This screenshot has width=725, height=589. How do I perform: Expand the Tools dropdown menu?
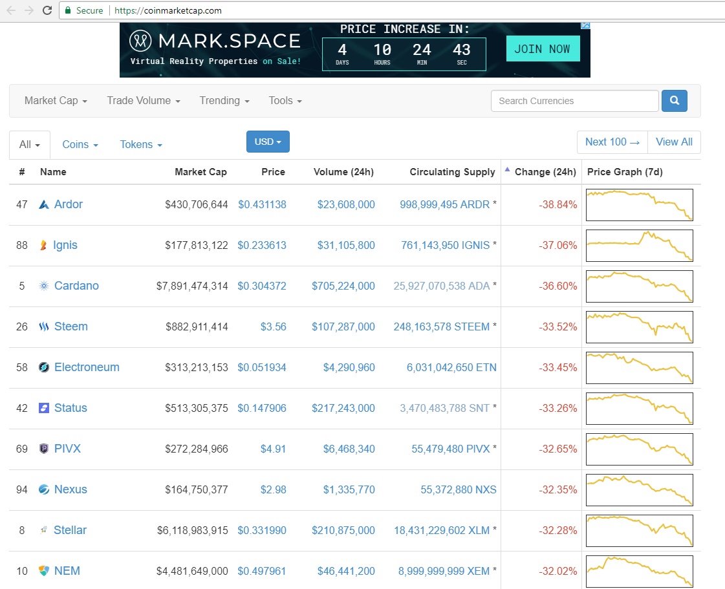click(x=285, y=100)
